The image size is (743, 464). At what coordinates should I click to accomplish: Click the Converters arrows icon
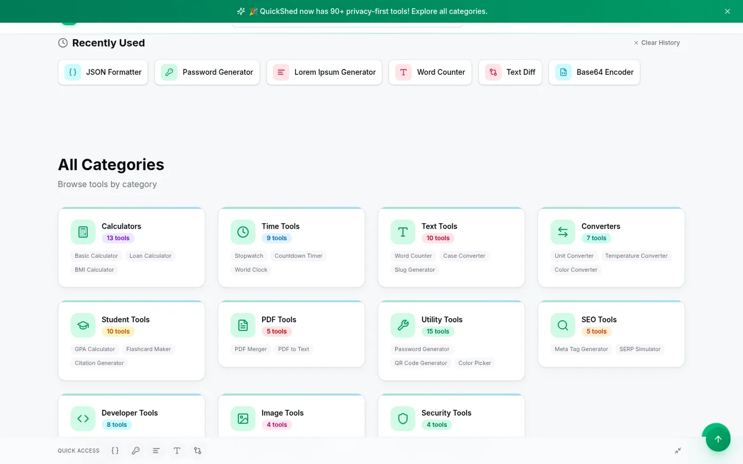563,232
